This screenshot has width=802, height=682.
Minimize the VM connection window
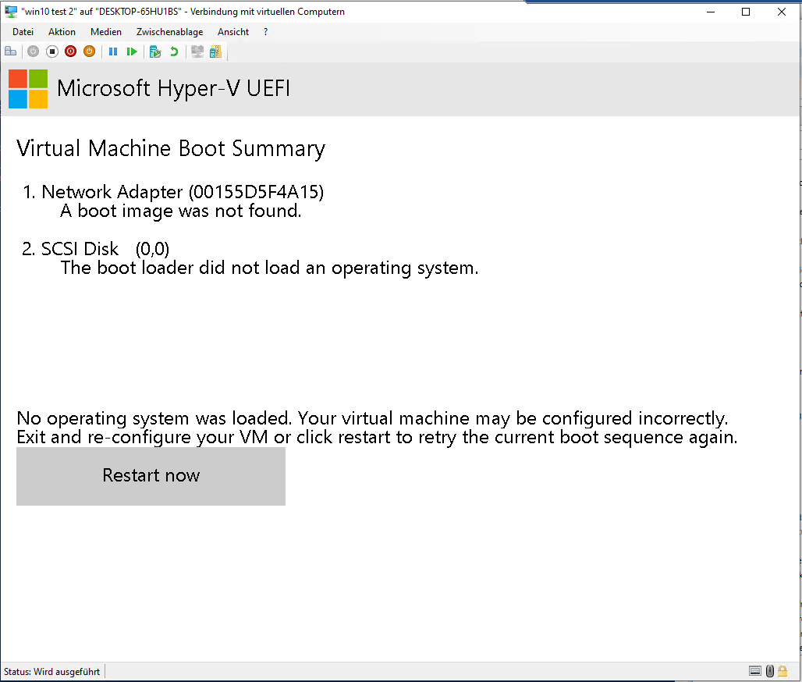pos(711,12)
